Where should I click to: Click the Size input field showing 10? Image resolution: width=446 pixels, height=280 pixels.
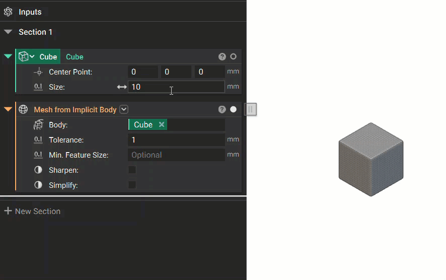(x=176, y=87)
